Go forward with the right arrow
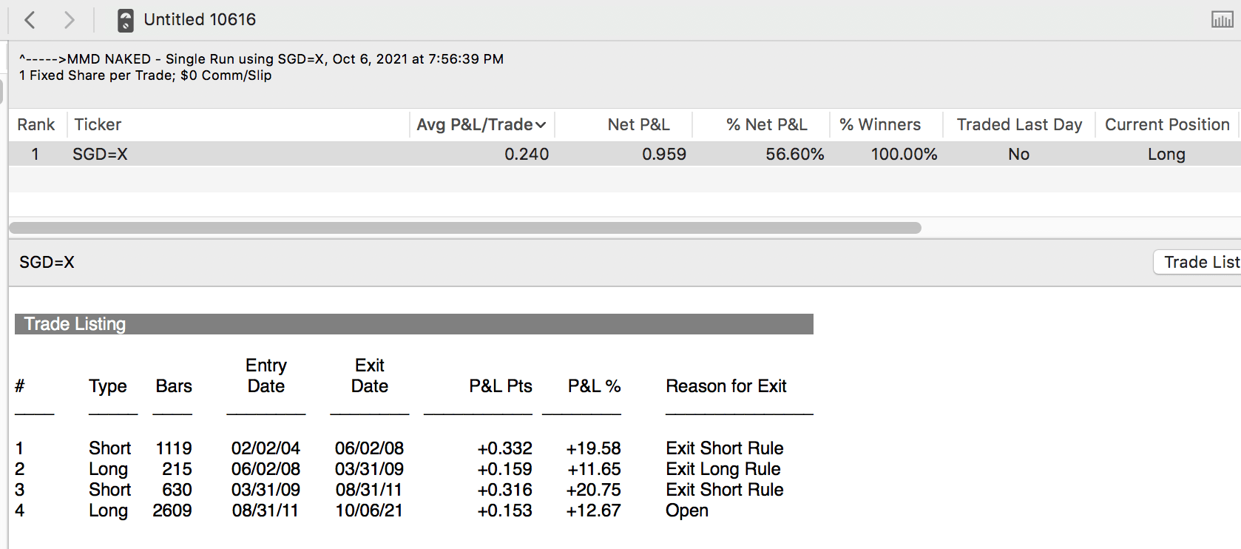Viewport: 1241px width, 549px height. pyautogui.click(x=69, y=20)
